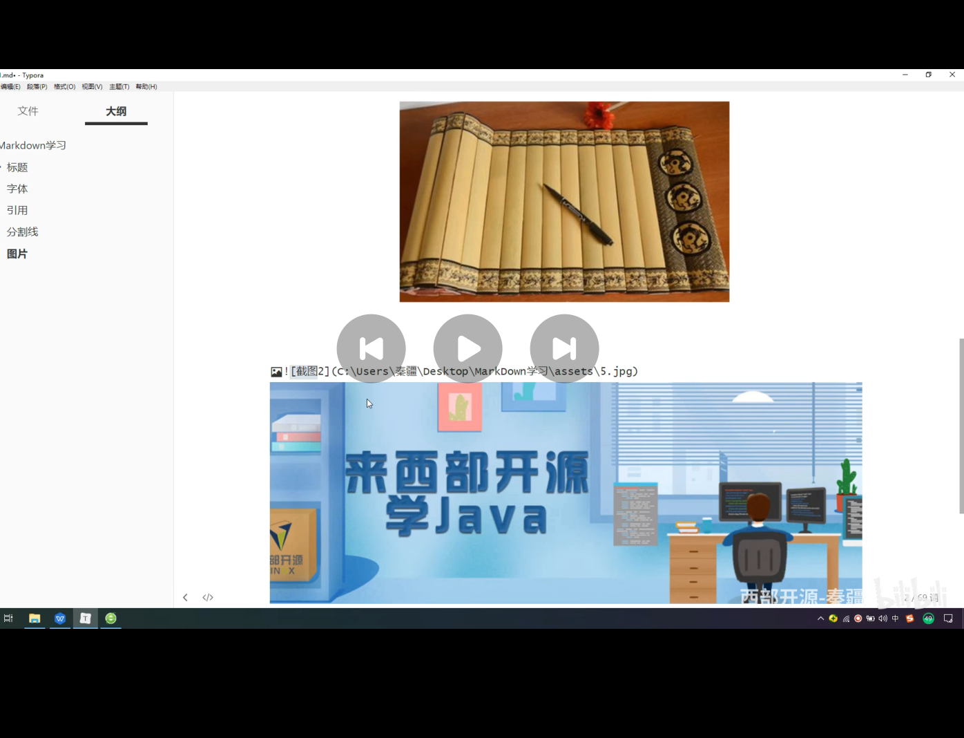Open the volume speaker tray icon
This screenshot has width=964, height=738.
click(x=883, y=618)
